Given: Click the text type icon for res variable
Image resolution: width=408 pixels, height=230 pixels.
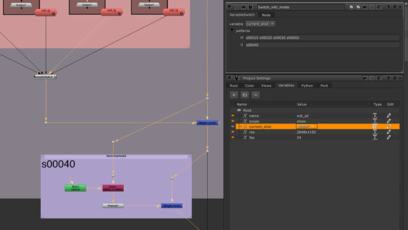Looking at the screenshot, I should [x=375, y=132].
